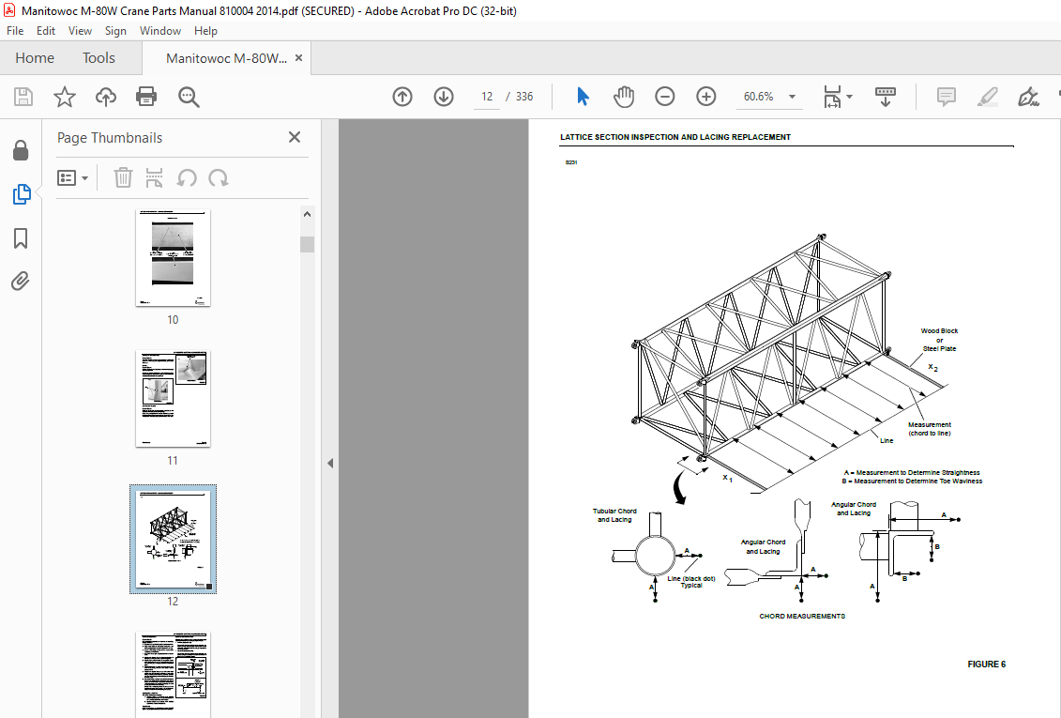The image size is (1061, 718).
Task: Go to previous page arrow
Action: click(402, 97)
